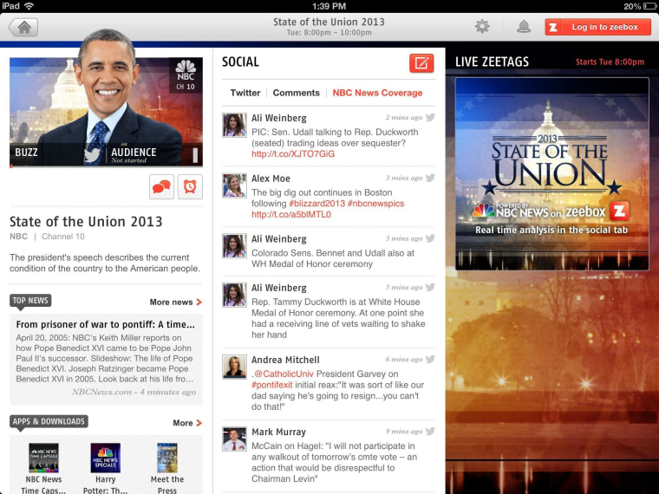Open settings gear icon
The image size is (659, 494).
pyautogui.click(x=482, y=27)
